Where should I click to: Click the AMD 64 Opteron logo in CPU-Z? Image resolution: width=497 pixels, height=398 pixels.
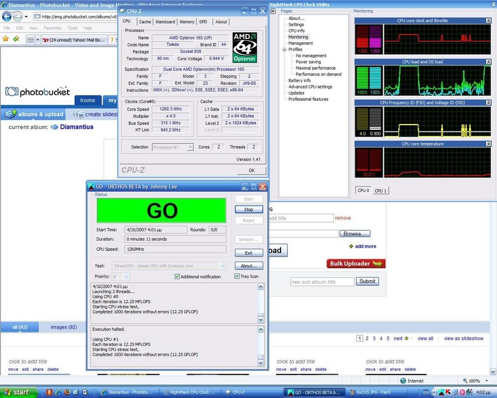pyautogui.click(x=245, y=47)
